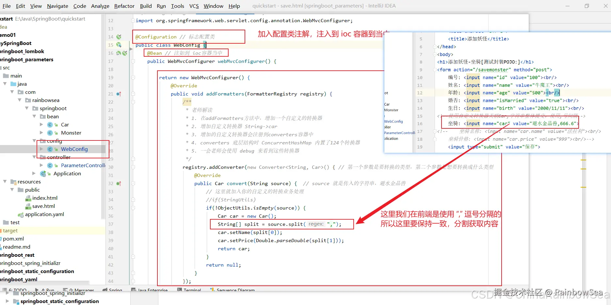Toggle code folding at line 19
This screenshot has width=611, height=305.
point(133,78)
